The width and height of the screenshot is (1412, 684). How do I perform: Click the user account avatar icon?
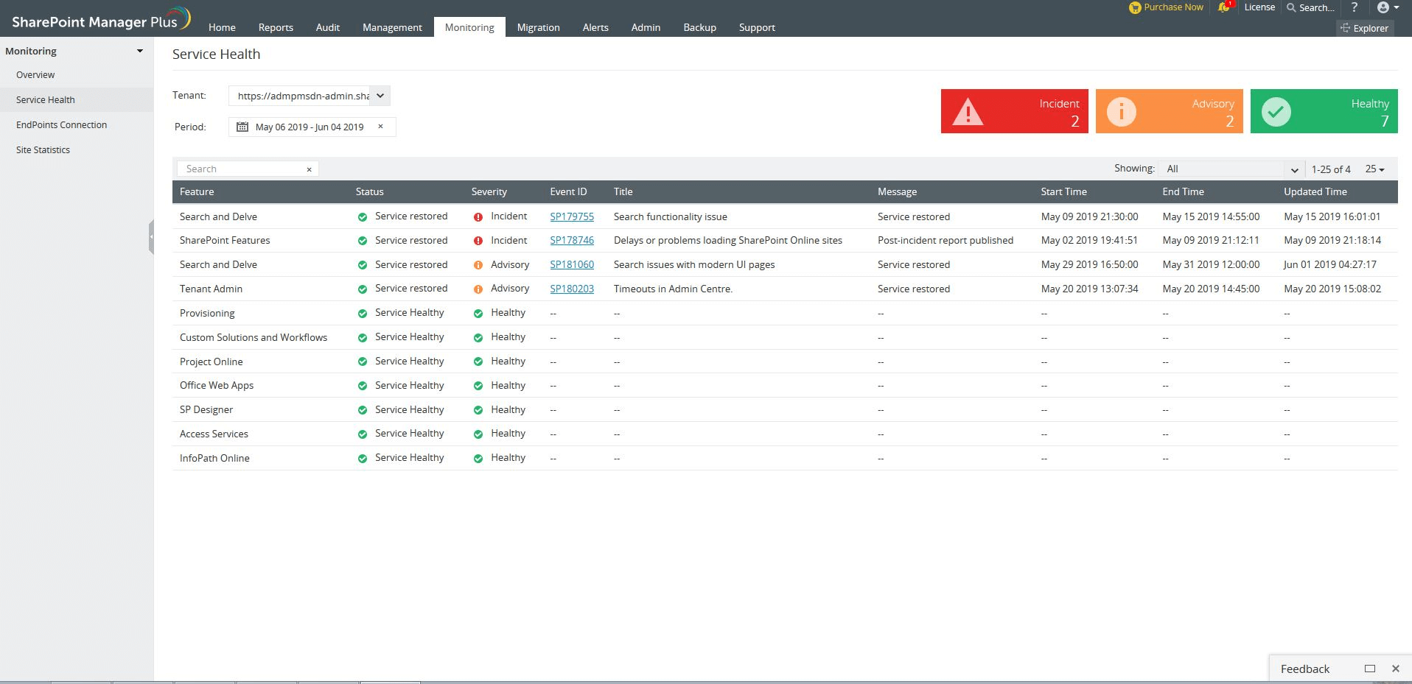(x=1383, y=7)
